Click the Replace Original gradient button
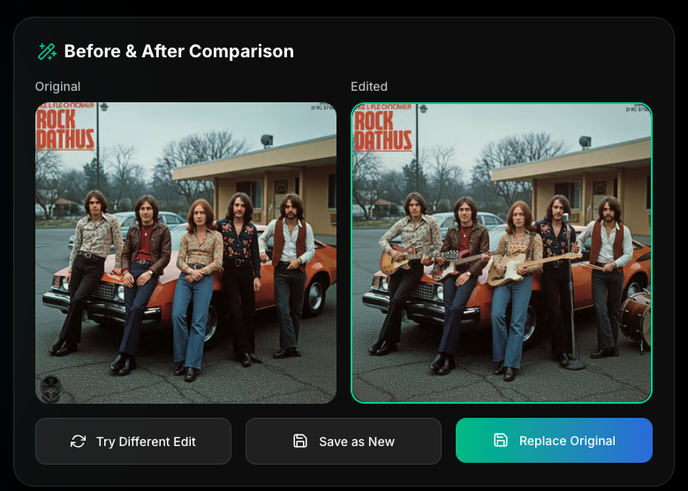 [554, 440]
